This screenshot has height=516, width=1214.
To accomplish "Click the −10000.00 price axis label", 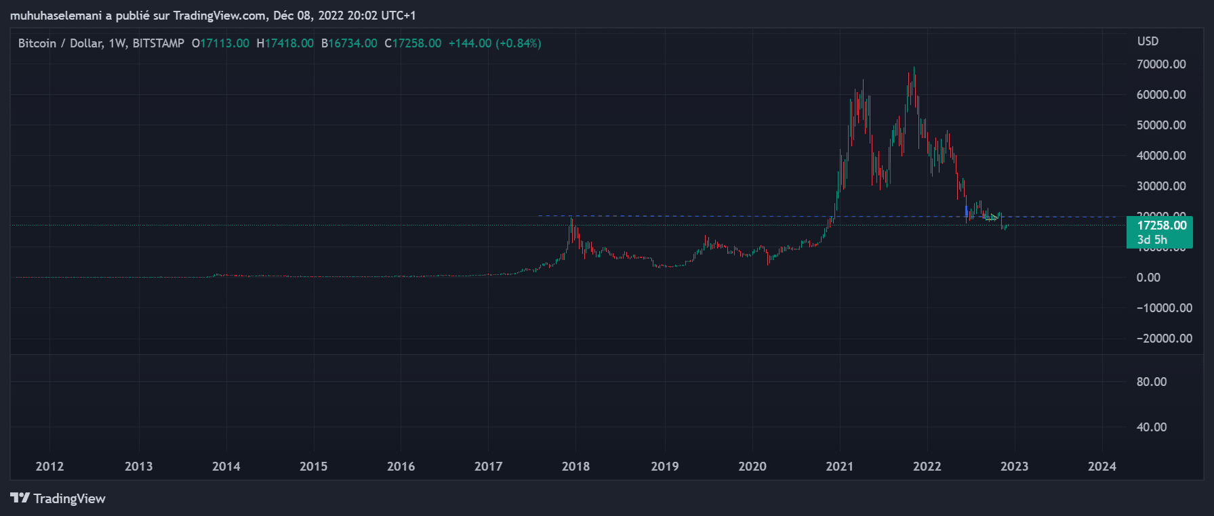I will pos(1164,308).
